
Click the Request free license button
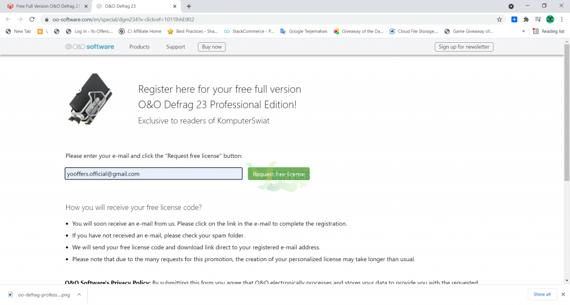tap(278, 174)
